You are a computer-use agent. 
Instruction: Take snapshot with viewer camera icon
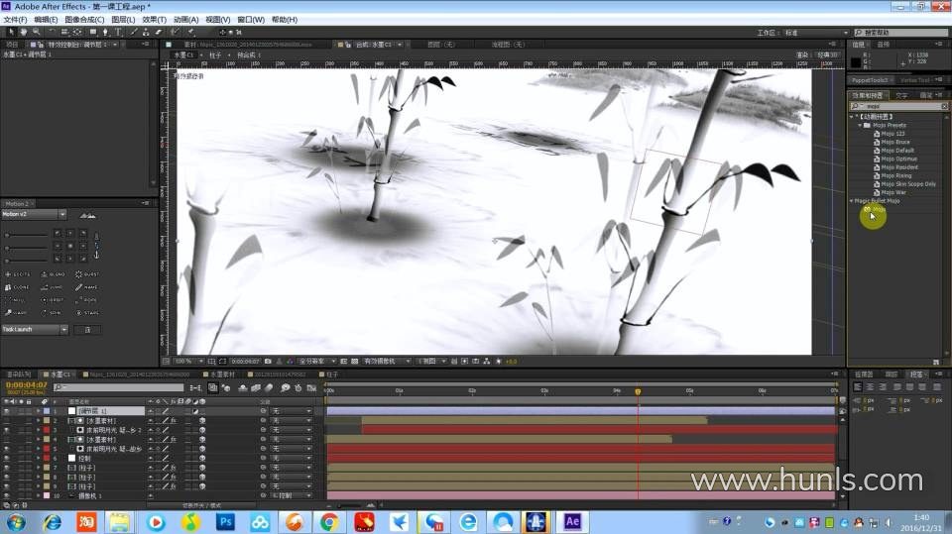(x=268, y=361)
